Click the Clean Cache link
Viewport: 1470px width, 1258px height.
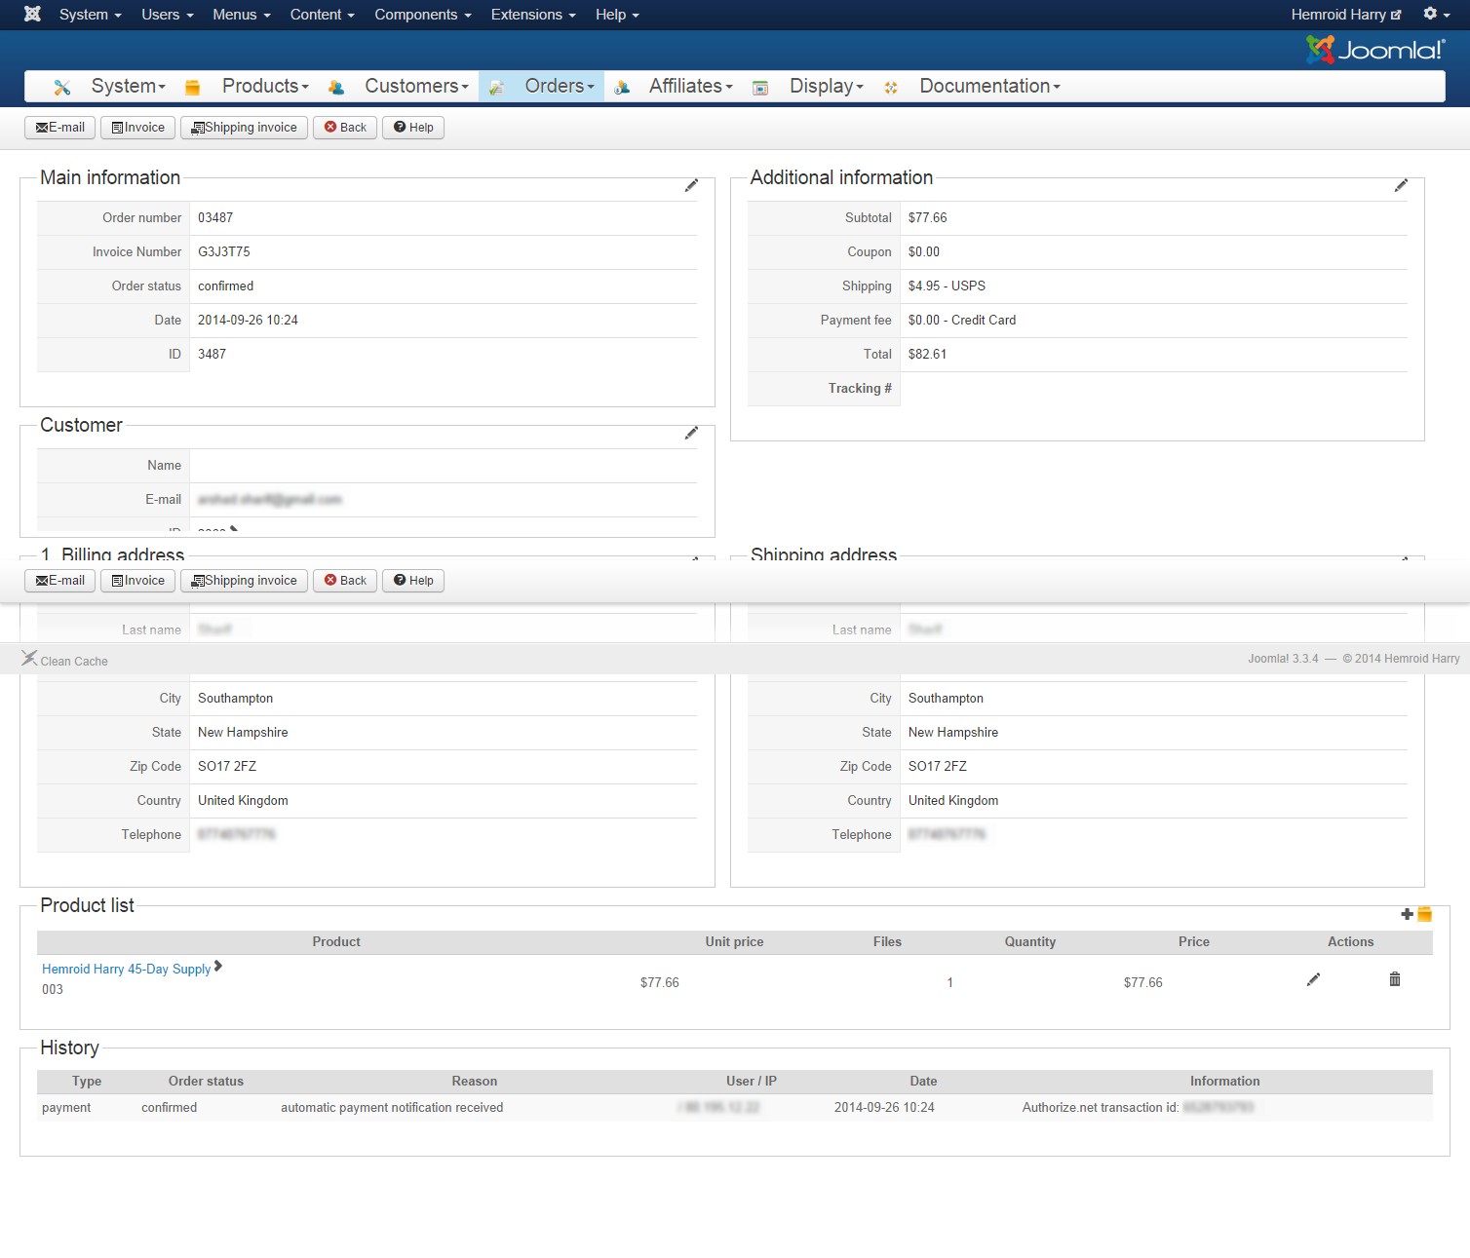(64, 660)
